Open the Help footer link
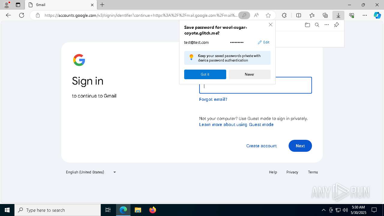This screenshot has height=216, width=384. point(273,172)
